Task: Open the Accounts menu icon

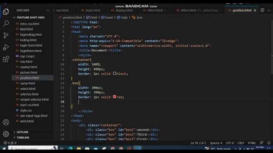Action: [x=6, y=122]
